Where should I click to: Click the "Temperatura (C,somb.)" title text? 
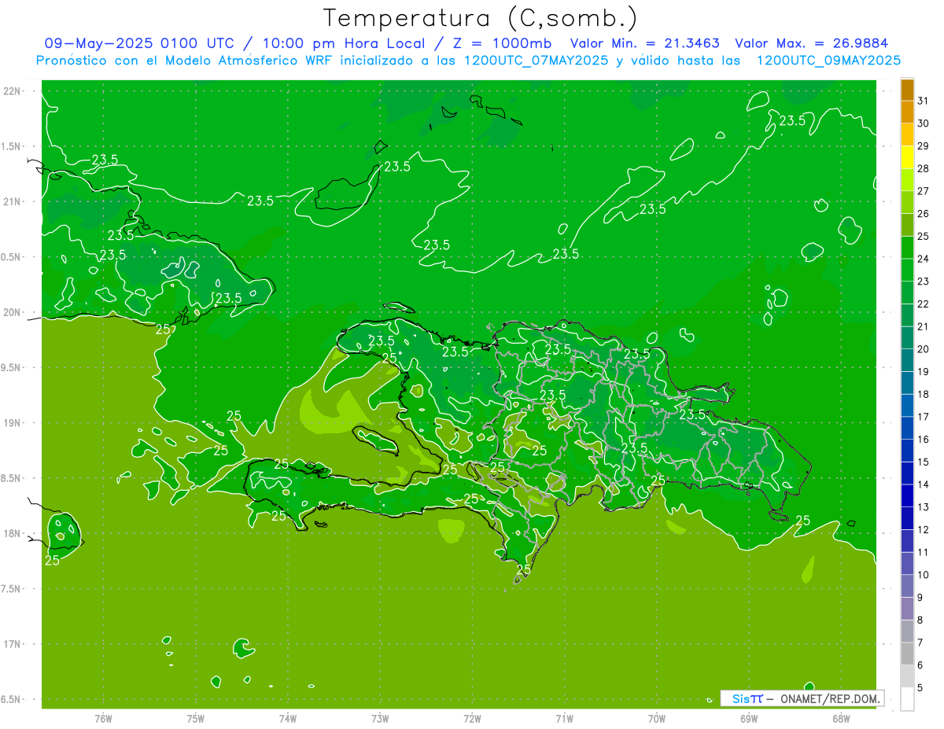click(x=481, y=18)
